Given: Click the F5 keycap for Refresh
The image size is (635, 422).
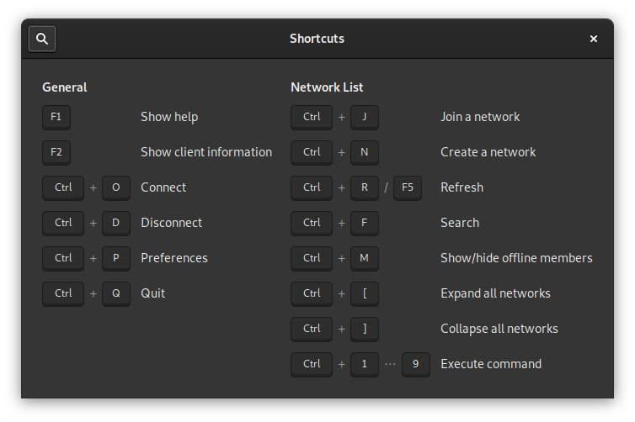Looking at the screenshot, I should 407,187.
